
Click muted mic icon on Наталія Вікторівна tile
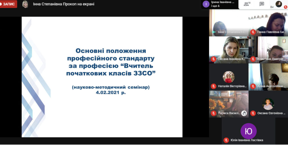click(213, 86)
